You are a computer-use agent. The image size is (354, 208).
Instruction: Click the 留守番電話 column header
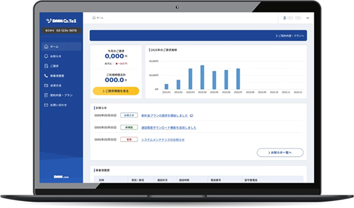click(251, 180)
